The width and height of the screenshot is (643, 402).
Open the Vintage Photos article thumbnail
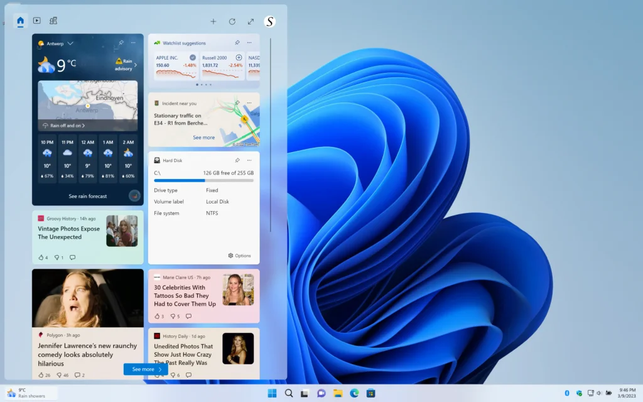(x=122, y=231)
